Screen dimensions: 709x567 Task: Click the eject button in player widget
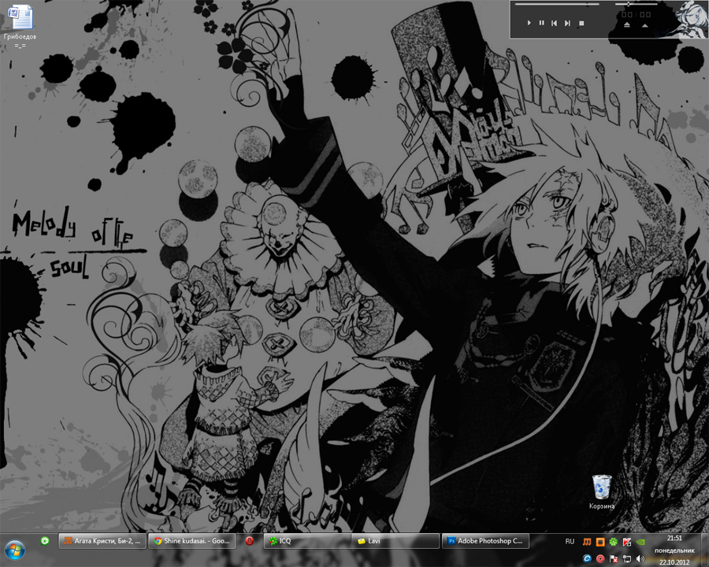coord(627,25)
